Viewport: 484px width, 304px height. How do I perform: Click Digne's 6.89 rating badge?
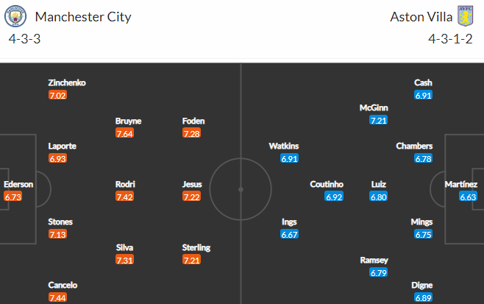click(x=423, y=298)
